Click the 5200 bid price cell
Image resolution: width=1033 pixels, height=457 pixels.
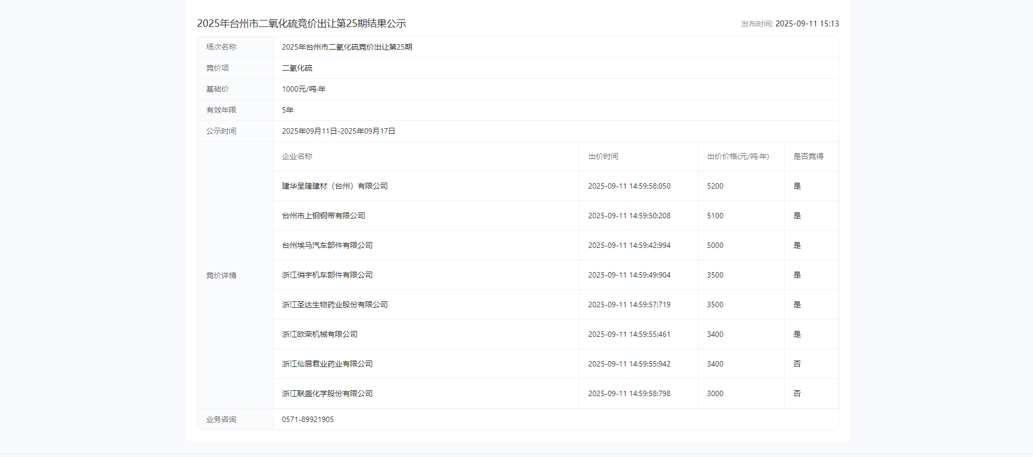coord(715,186)
